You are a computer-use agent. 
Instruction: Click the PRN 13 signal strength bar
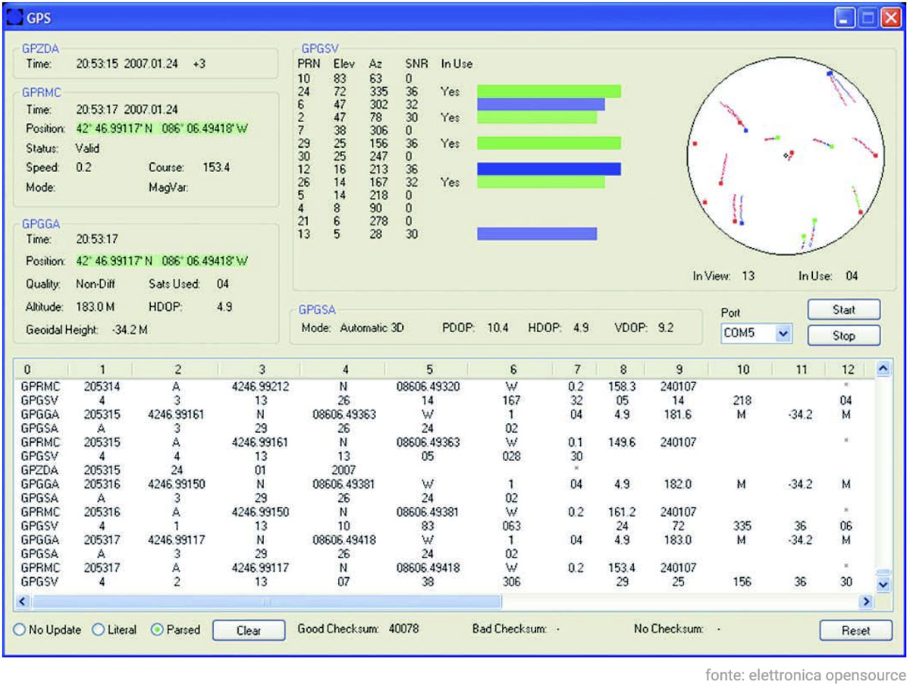click(537, 234)
